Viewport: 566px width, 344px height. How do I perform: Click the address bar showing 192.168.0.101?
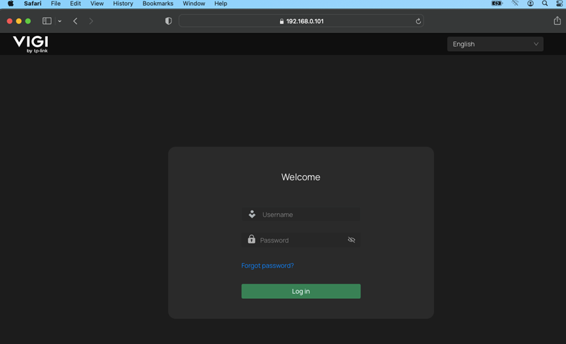301,21
